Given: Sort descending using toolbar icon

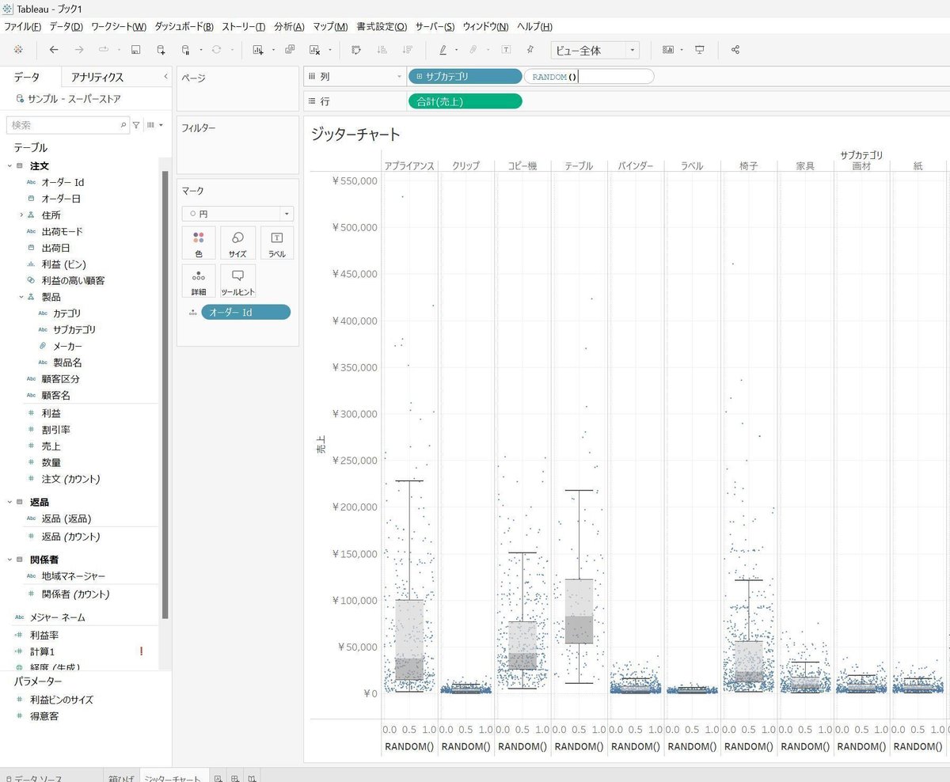Looking at the screenshot, I should point(407,50).
